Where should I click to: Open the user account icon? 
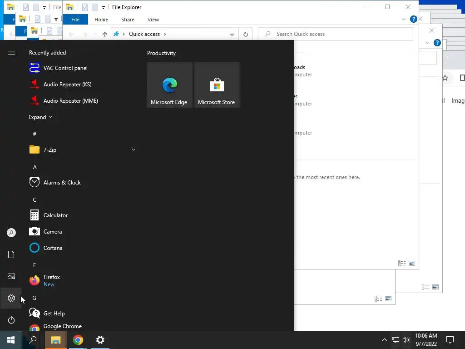(11, 233)
